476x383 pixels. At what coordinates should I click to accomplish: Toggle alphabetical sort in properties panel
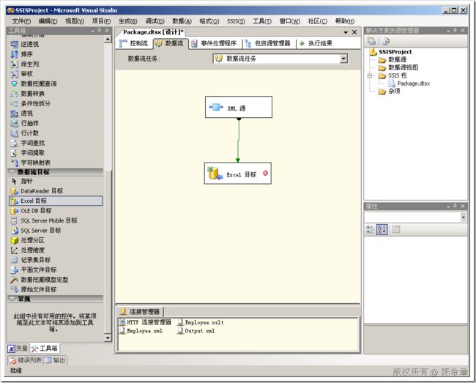pos(382,230)
